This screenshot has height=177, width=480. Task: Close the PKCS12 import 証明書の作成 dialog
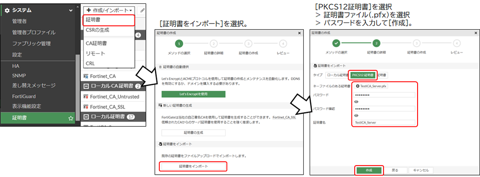point(475,33)
